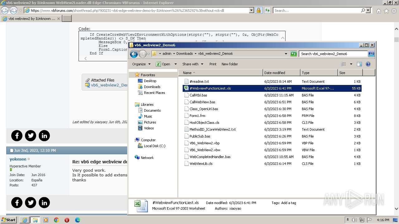This screenshot has width=399, height=224.
Task: Open the dropdown arrow next to Open
Action: click(x=175, y=64)
